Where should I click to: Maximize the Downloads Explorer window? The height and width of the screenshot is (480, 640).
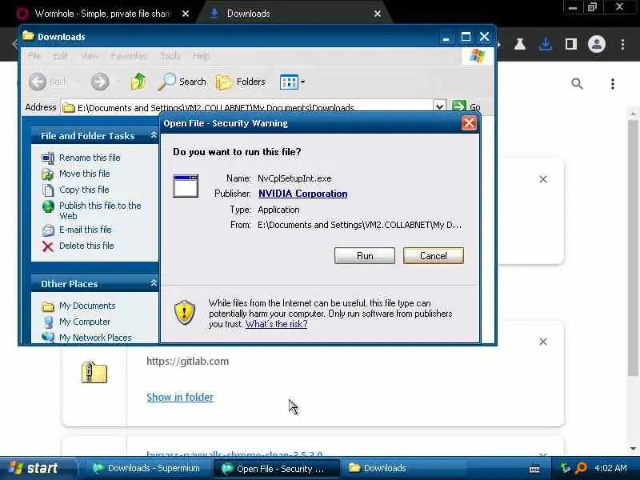pos(466,37)
